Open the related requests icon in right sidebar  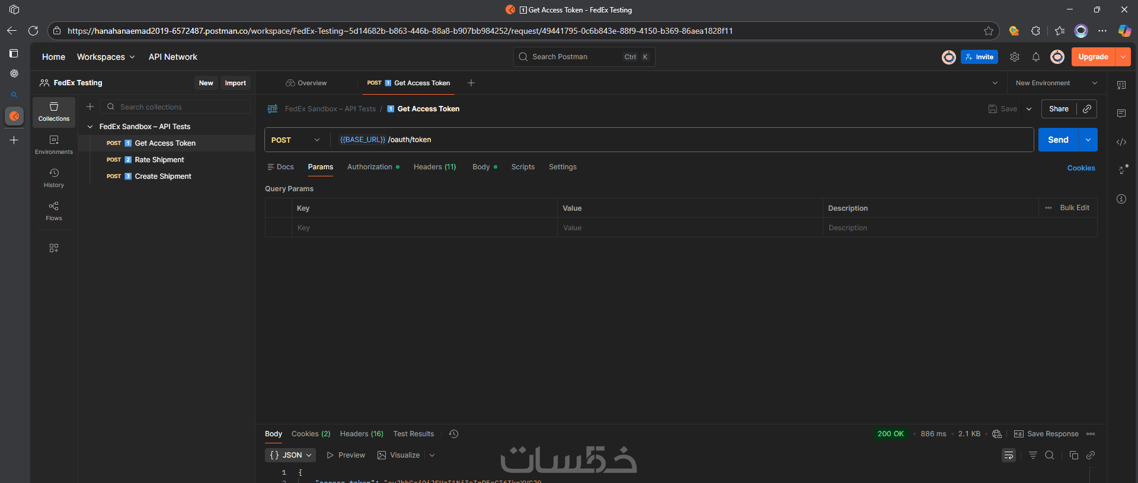coord(1123,169)
